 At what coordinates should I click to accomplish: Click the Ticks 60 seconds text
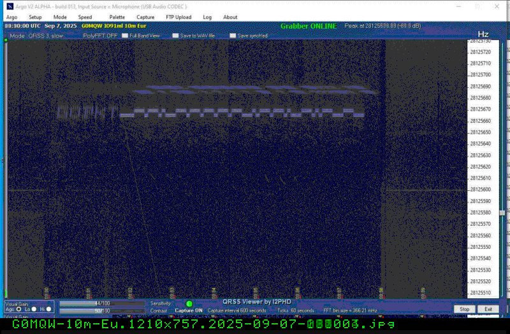point(296,310)
